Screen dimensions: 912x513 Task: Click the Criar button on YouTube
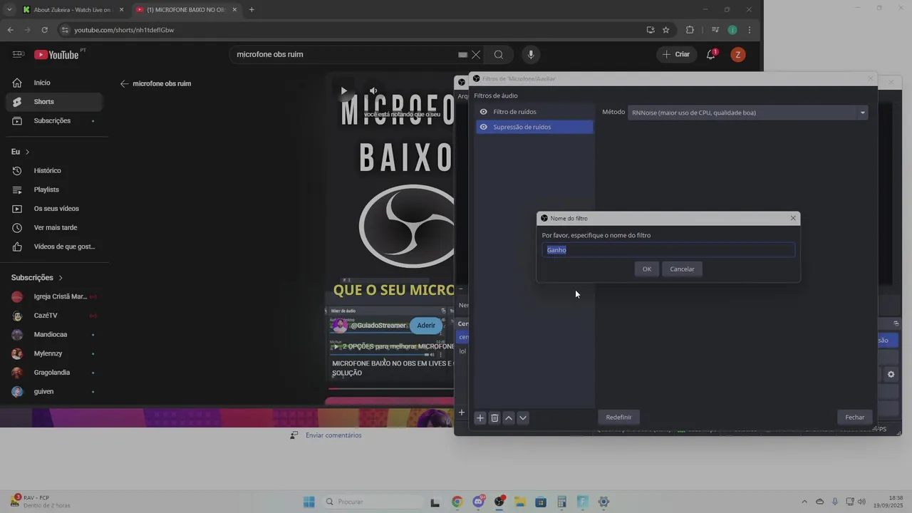tap(675, 54)
